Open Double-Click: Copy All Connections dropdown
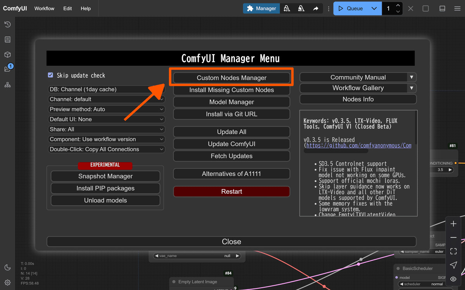Screen dimensions: 465x290 pos(107,149)
